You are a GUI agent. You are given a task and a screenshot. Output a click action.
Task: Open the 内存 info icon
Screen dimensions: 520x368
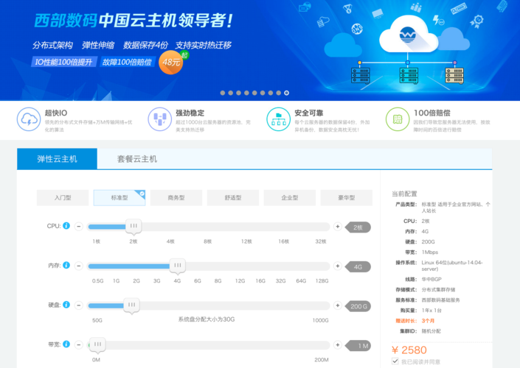pyautogui.click(x=66, y=265)
